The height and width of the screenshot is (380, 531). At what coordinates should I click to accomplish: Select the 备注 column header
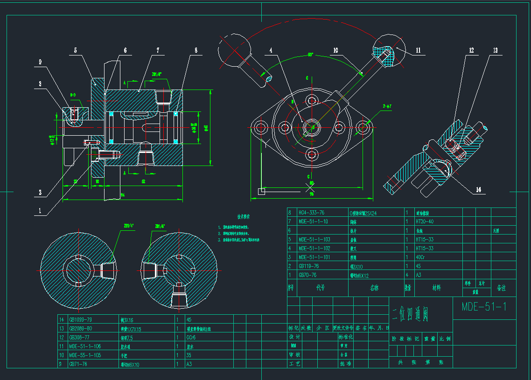pyautogui.click(x=502, y=288)
